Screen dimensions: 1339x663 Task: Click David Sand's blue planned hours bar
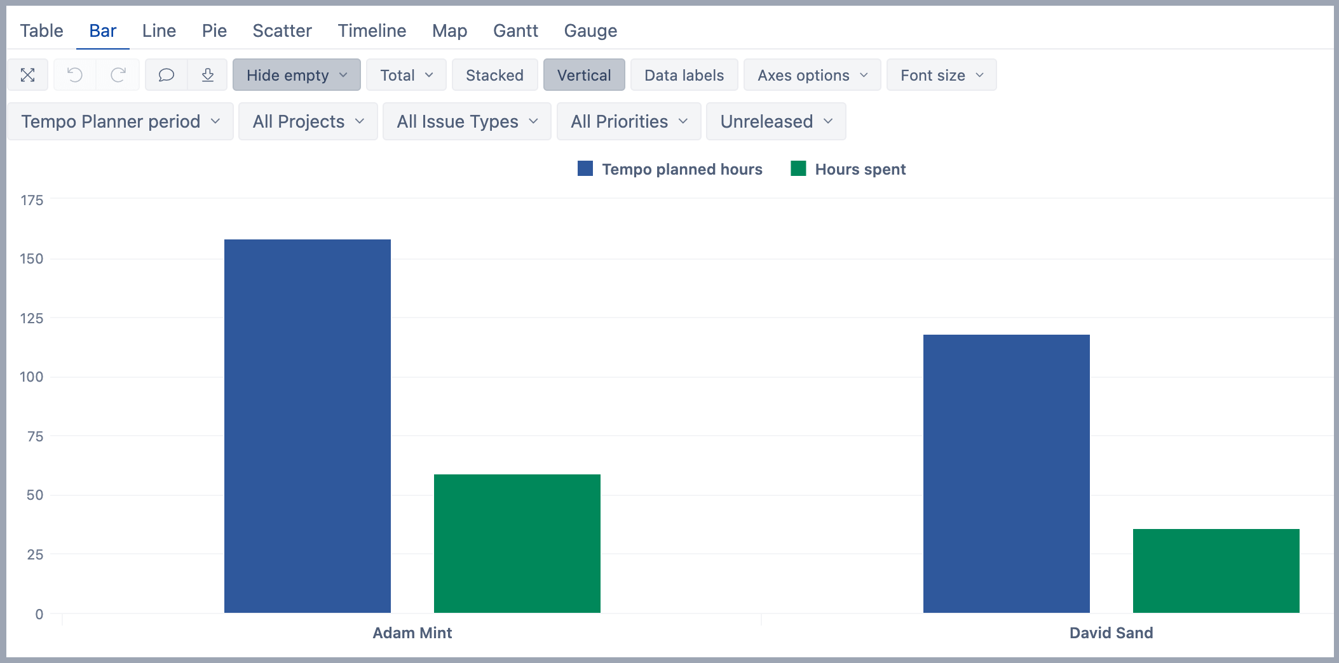(x=1006, y=473)
